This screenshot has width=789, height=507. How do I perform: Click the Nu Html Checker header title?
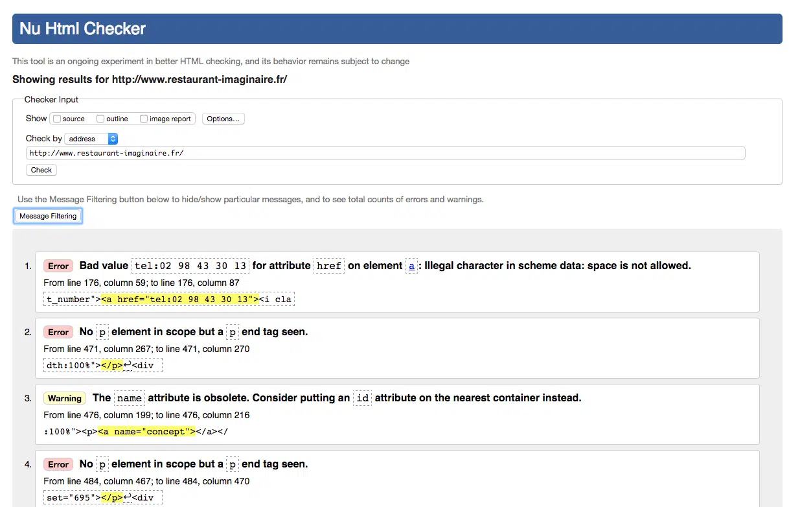(82, 29)
